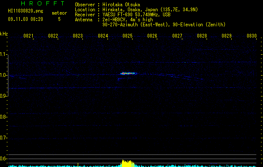This screenshot has width=263, height=167.
Task: Click the 0823 time marker
Action: coord(78,36)
